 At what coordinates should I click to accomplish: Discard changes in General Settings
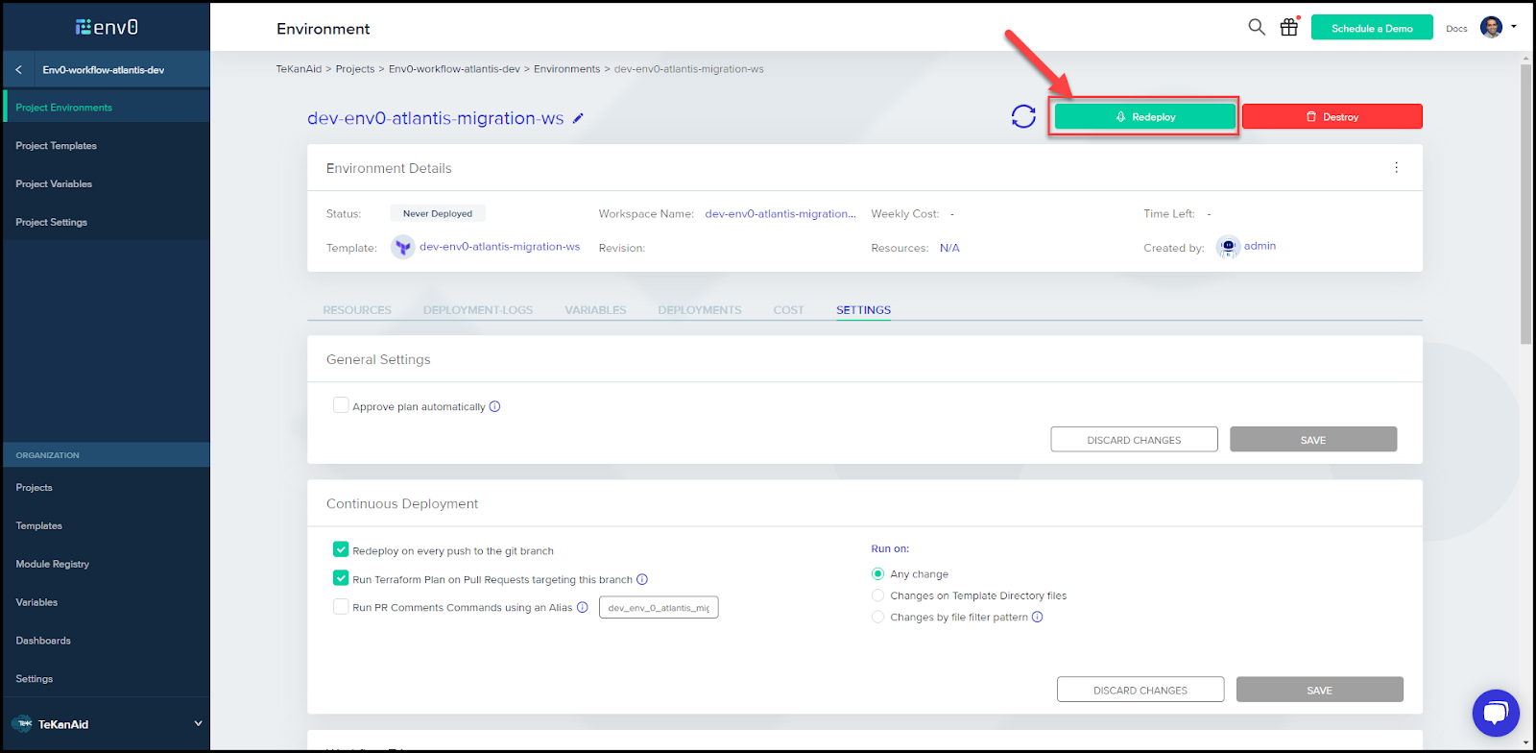(1134, 440)
